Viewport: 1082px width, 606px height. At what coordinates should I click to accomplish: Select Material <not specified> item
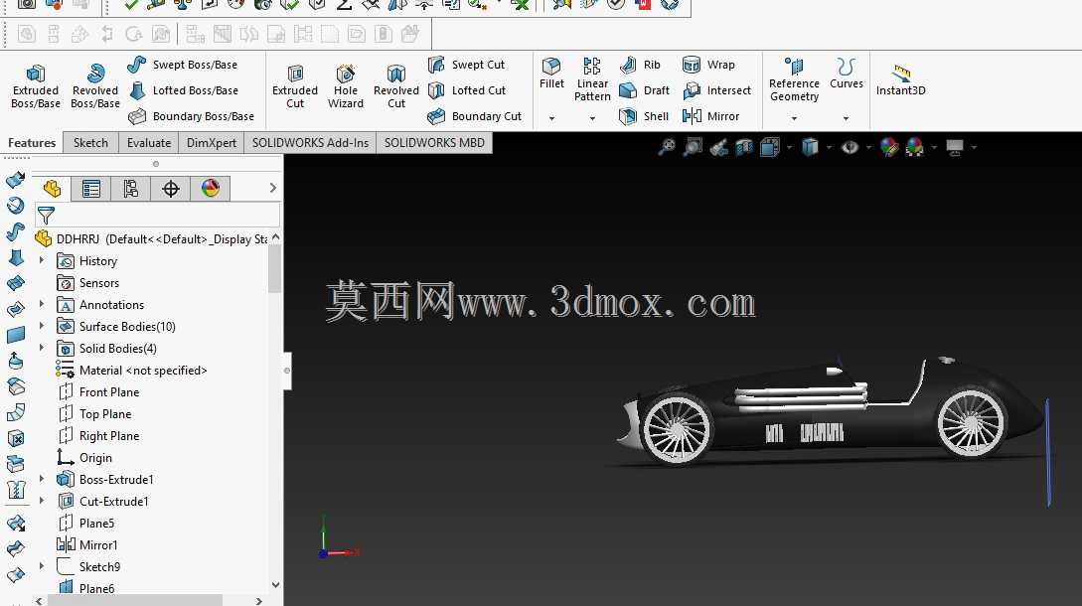[x=131, y=371]
